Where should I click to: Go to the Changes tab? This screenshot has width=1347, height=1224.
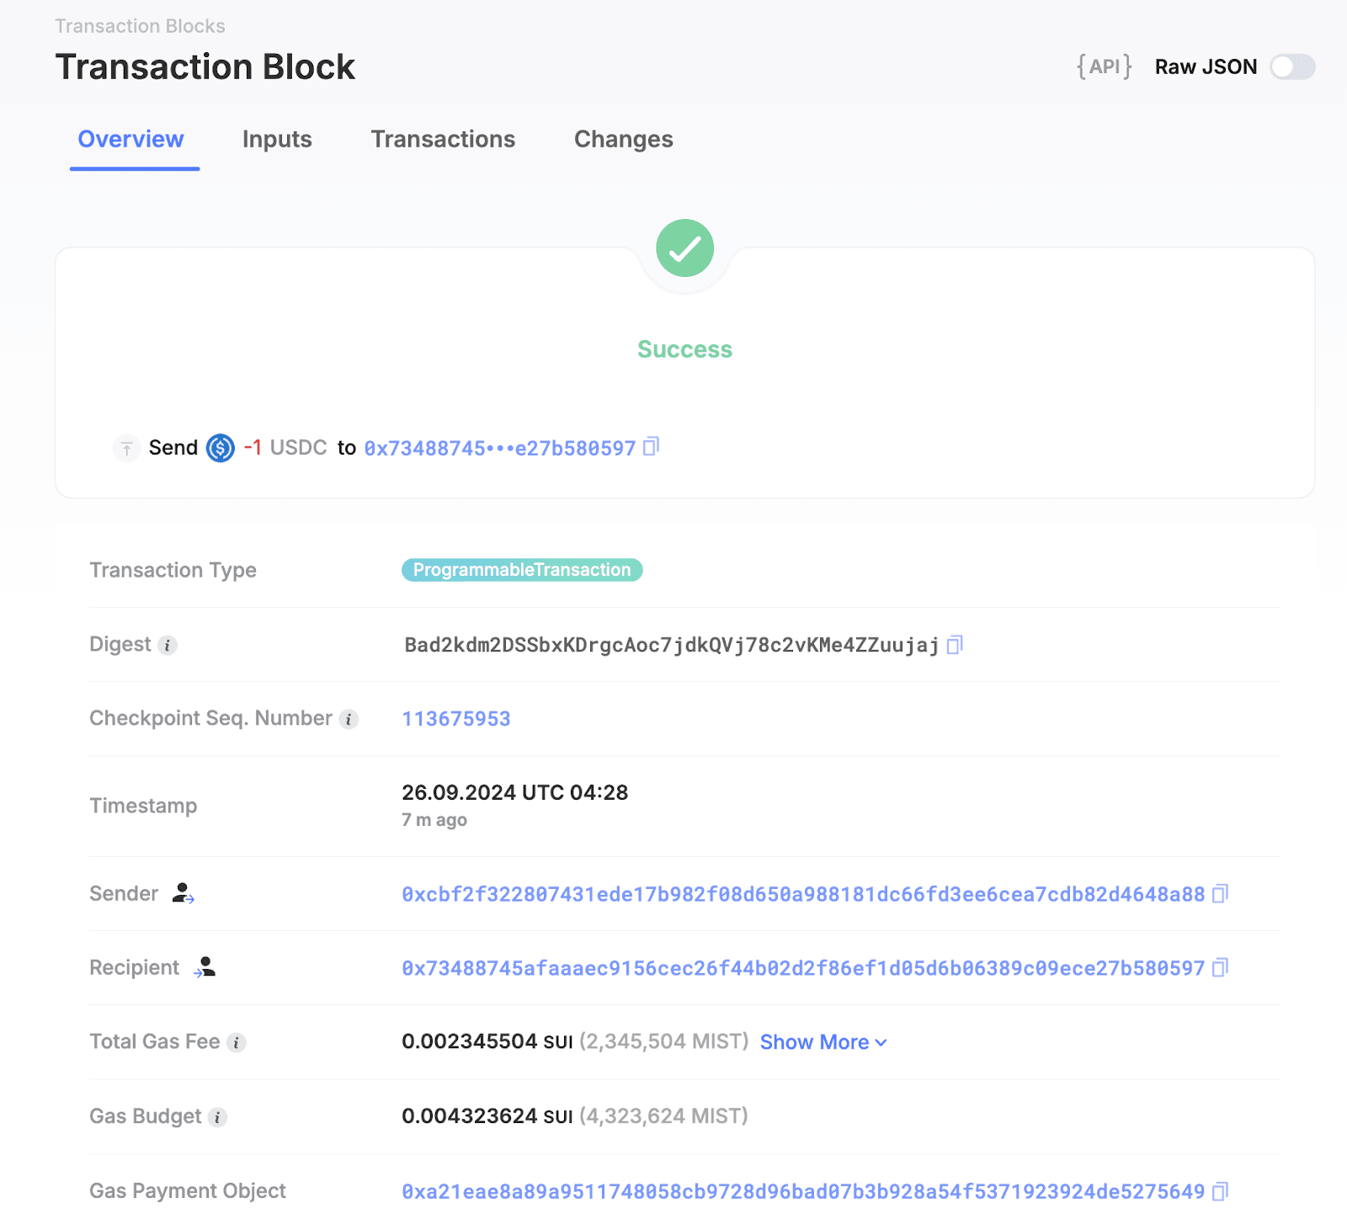tap(623, 139)
